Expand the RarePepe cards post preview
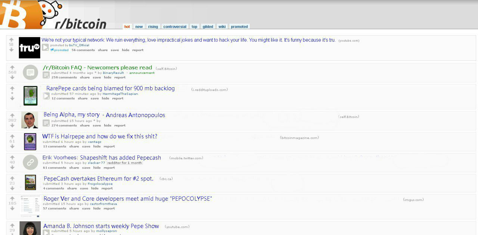This screenshot has width=478, height=235. pyautogui.click(x=46, y=96)
